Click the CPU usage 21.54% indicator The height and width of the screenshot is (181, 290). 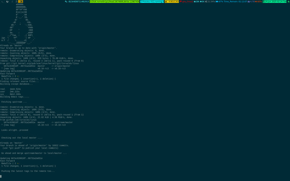click(210, 1)
